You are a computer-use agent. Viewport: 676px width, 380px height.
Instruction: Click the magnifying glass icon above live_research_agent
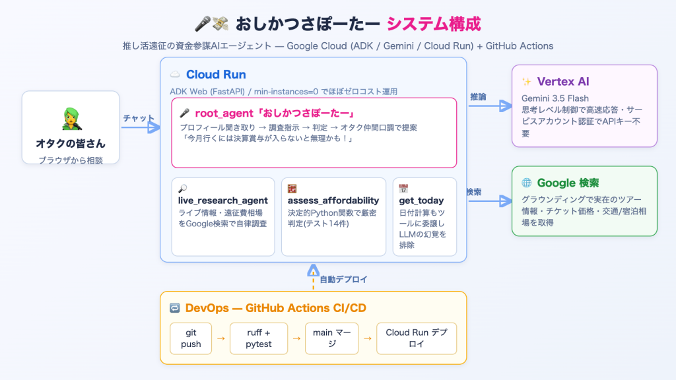[183, 189]
